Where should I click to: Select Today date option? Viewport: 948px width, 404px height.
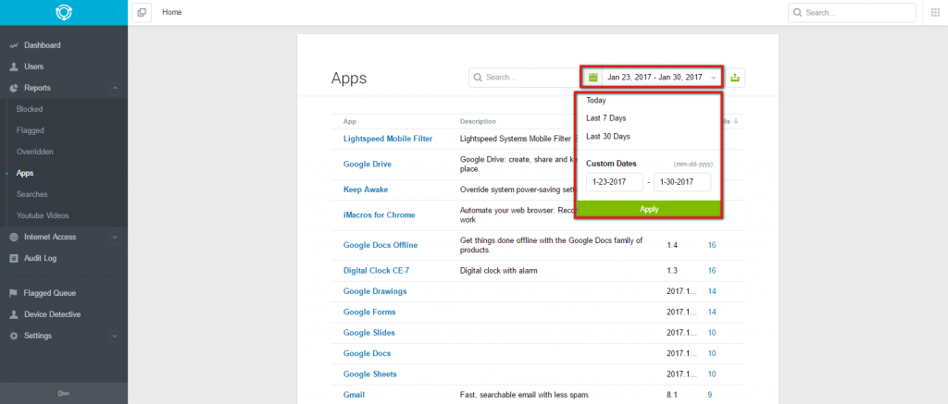[x=596, y=100]
